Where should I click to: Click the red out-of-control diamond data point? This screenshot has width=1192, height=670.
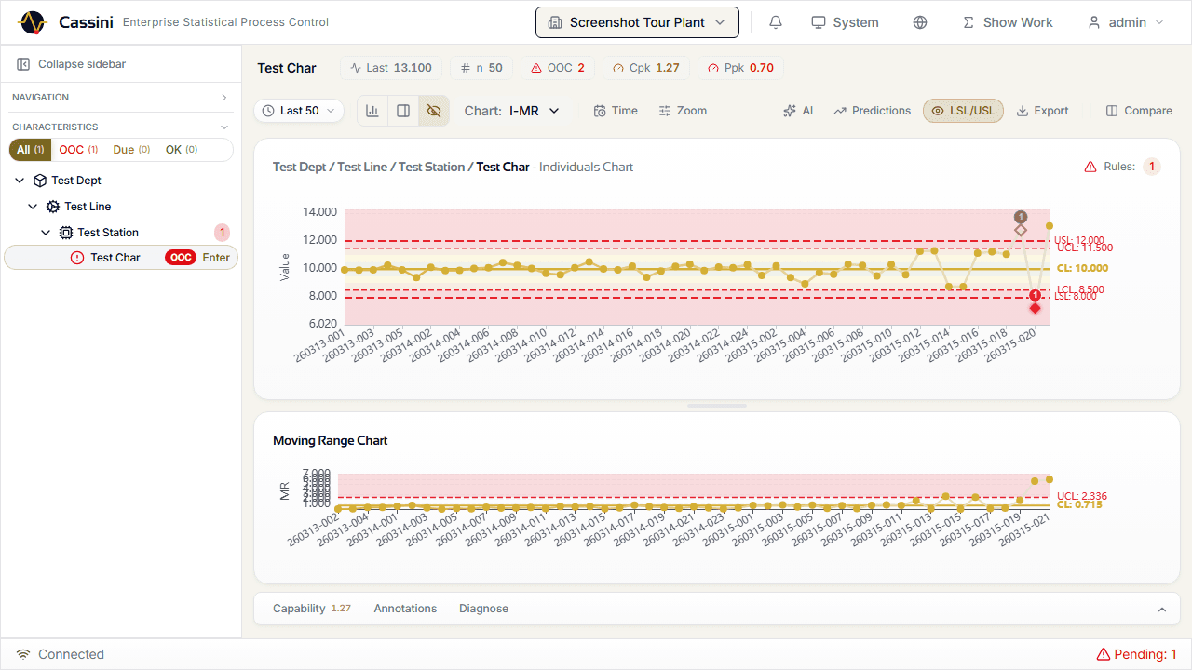point(1035,308)
